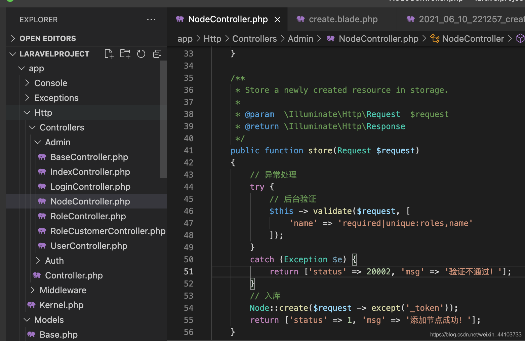The width and height of the screenshot is (525, 341).
Task: Click the New Folder icon in explorer
Action: (125, 54)
